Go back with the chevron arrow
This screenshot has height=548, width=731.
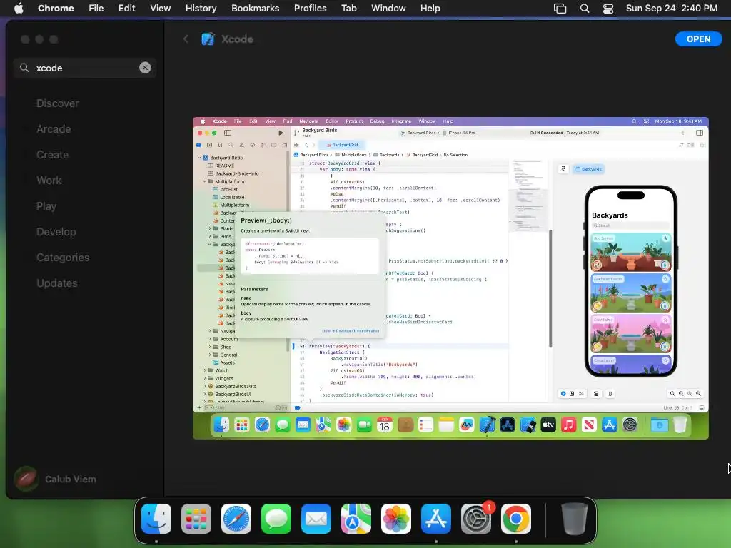point(186,39)
